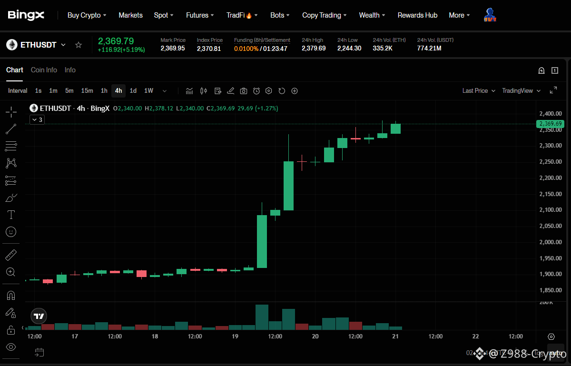Hide all drawings with eye icon
This screenshot has width=571, height=366.
[x=11, y=347]
